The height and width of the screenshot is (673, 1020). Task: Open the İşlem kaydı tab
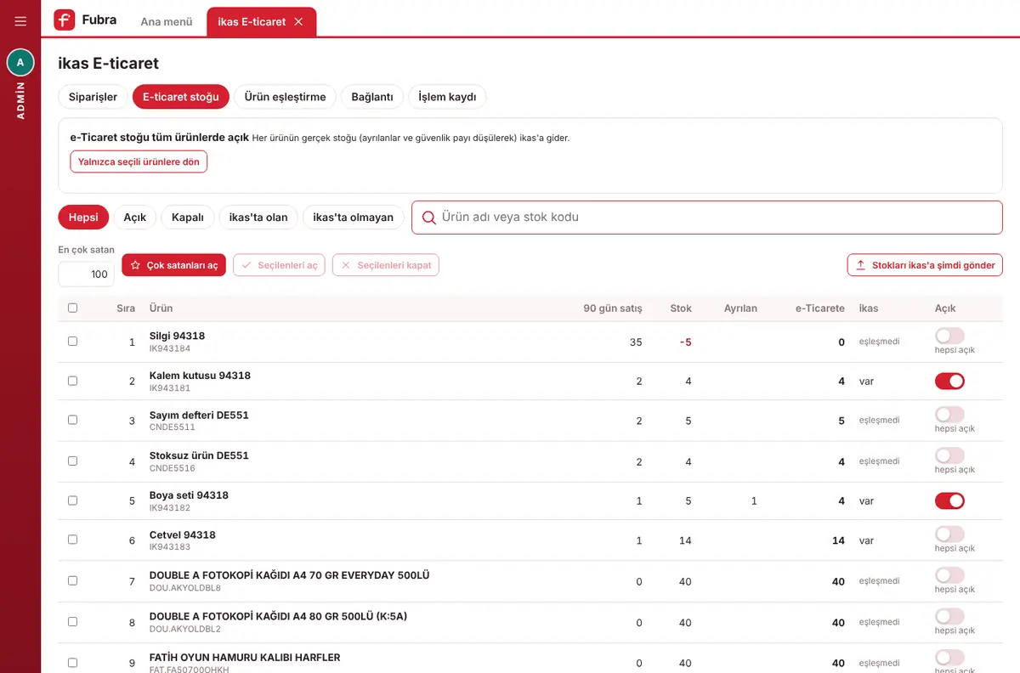click(x=447, y=97)
